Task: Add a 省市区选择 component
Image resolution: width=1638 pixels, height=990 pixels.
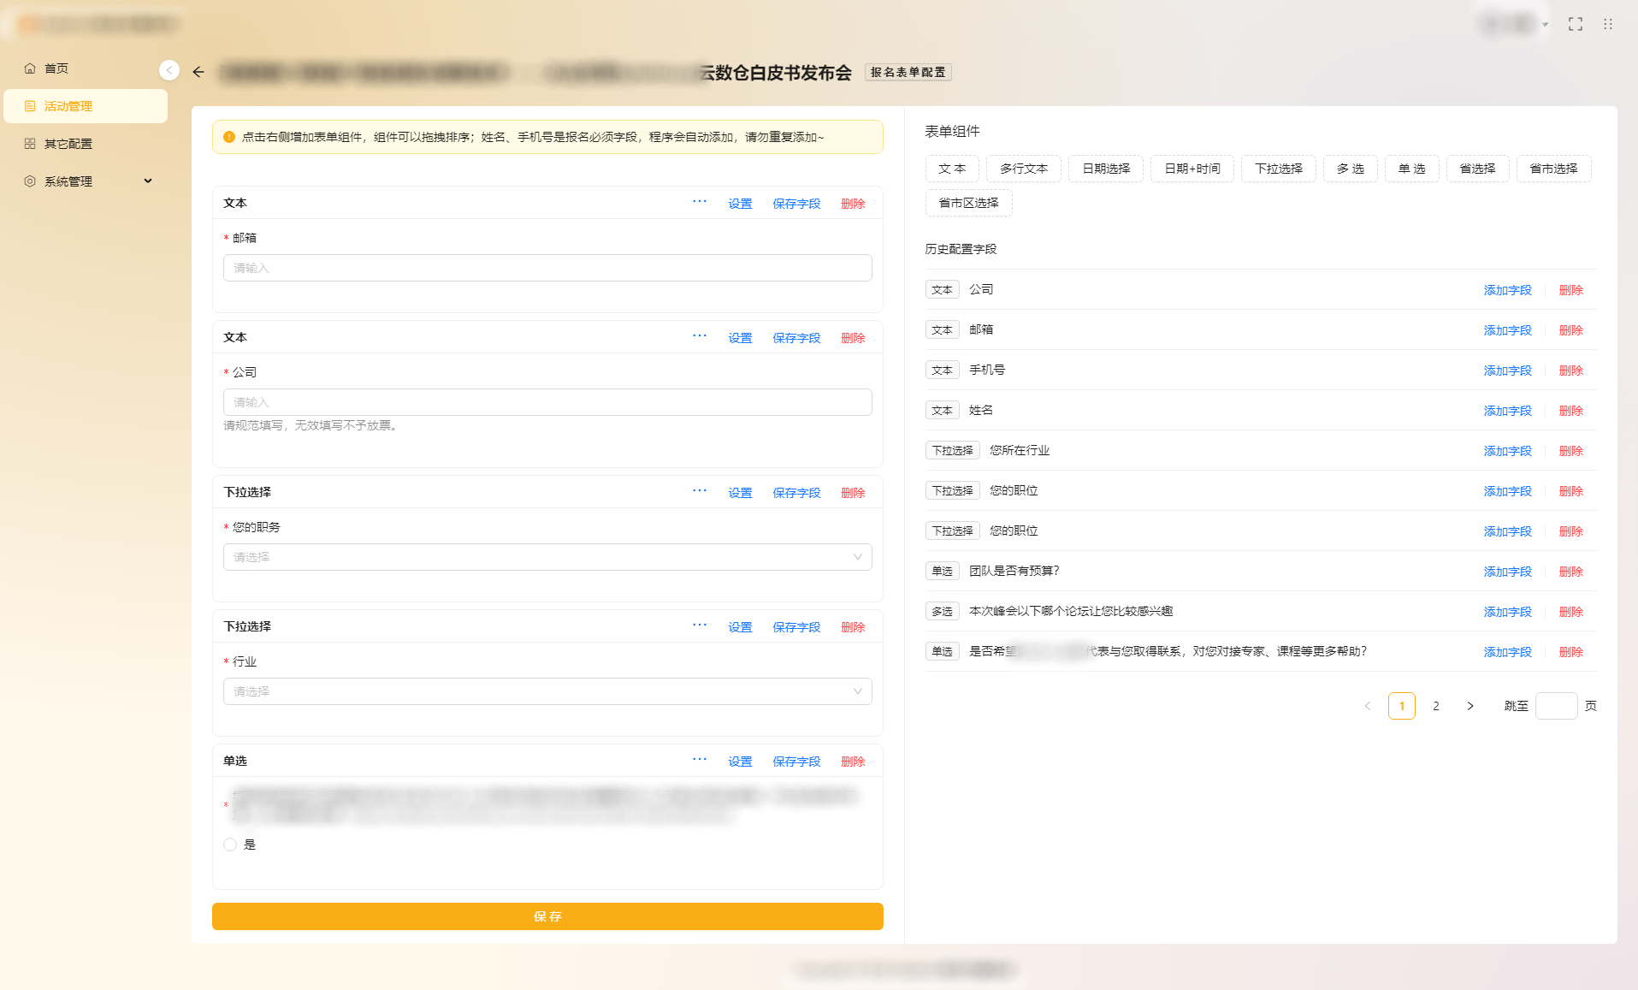Action: (x=969, y=203)
